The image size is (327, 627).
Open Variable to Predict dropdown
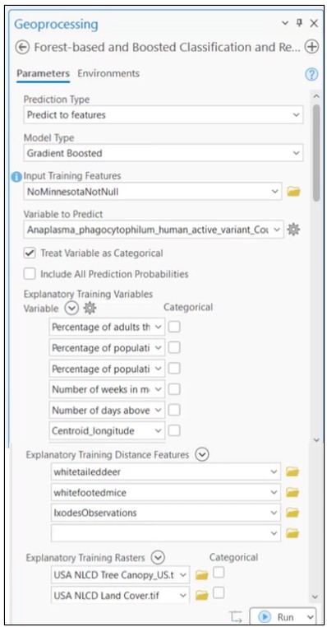[278, 230]
